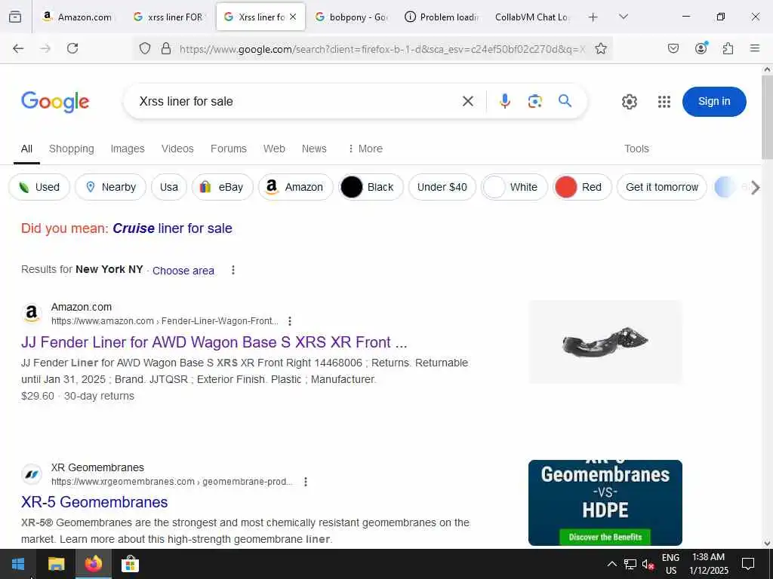
Task: Open XR-5 Geomembranes result link
Action: tap(94, 502)
